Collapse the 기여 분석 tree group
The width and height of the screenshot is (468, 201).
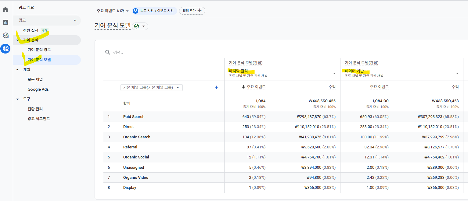click(17, 40)
